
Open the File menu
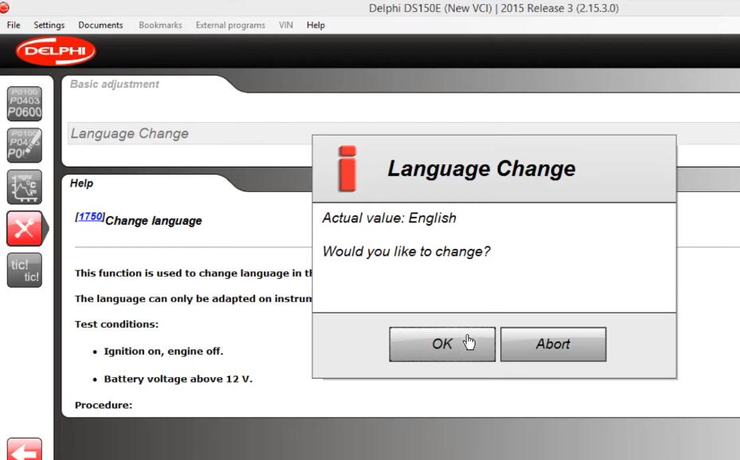coord(14,25)
